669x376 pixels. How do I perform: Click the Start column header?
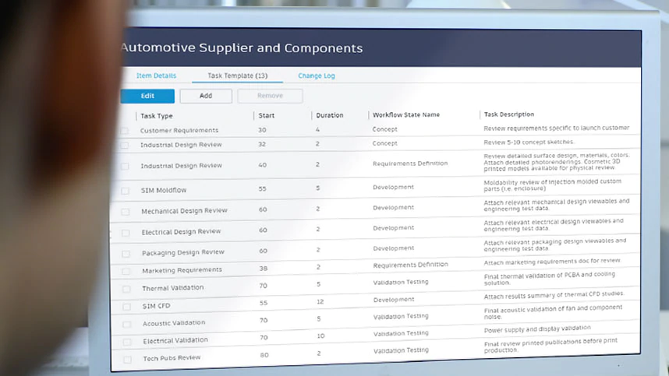click(267, 115)
